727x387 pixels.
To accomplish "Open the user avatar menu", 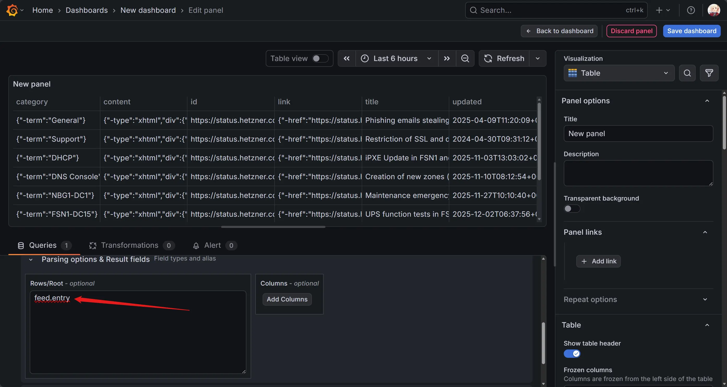I will tap(713, 10).
